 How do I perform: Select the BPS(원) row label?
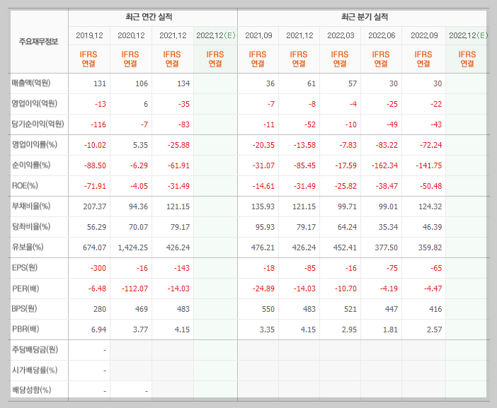24,308
